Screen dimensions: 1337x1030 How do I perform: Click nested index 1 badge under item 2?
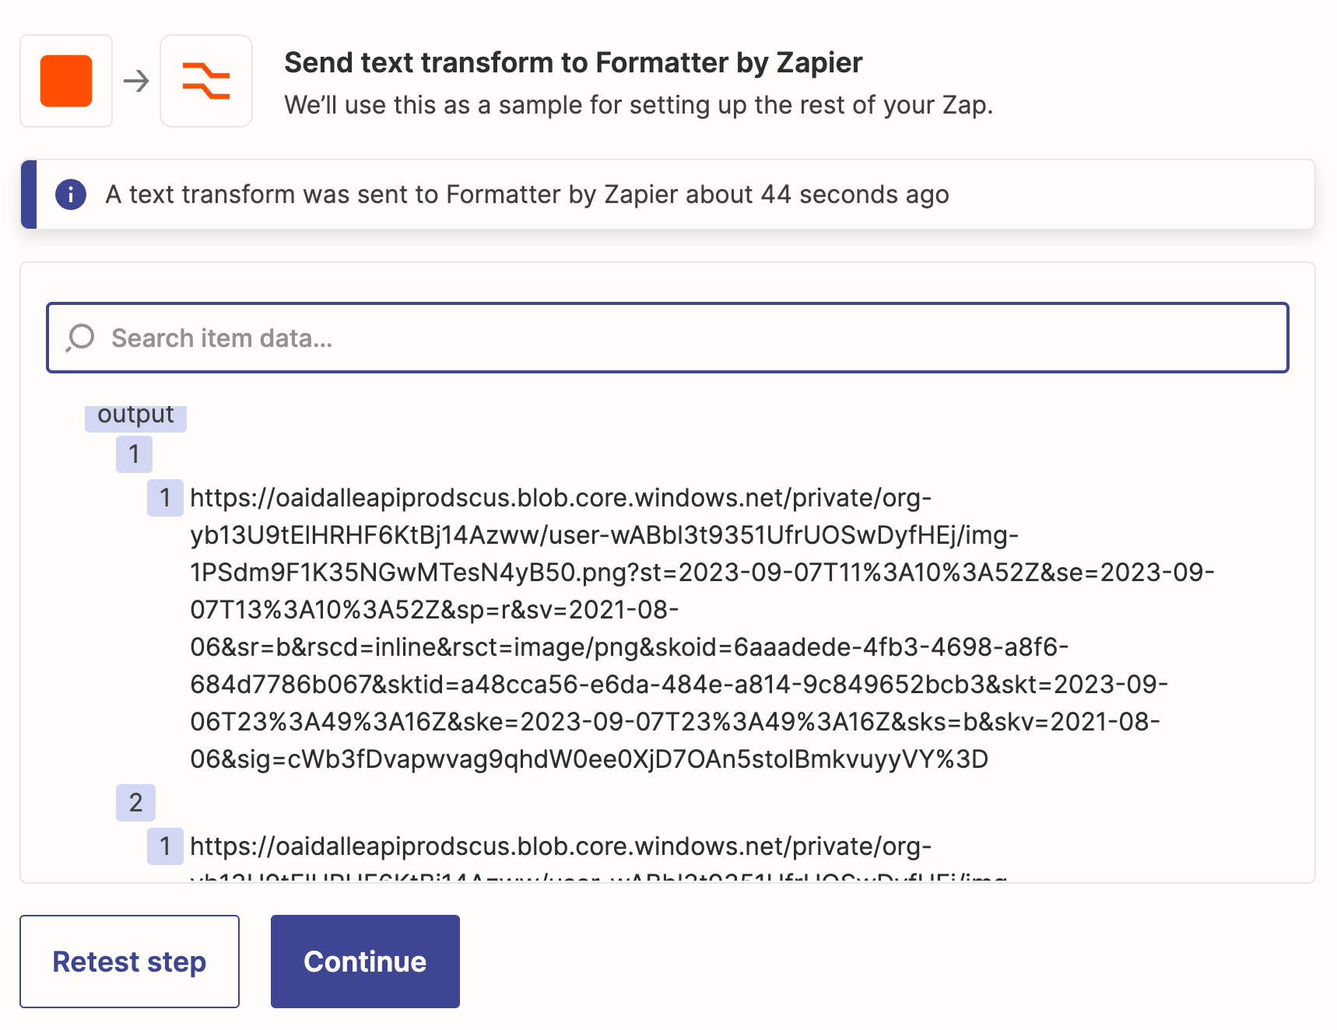(x=165, y=846)
